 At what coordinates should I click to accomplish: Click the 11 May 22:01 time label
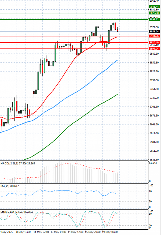(x=41, y=232)
